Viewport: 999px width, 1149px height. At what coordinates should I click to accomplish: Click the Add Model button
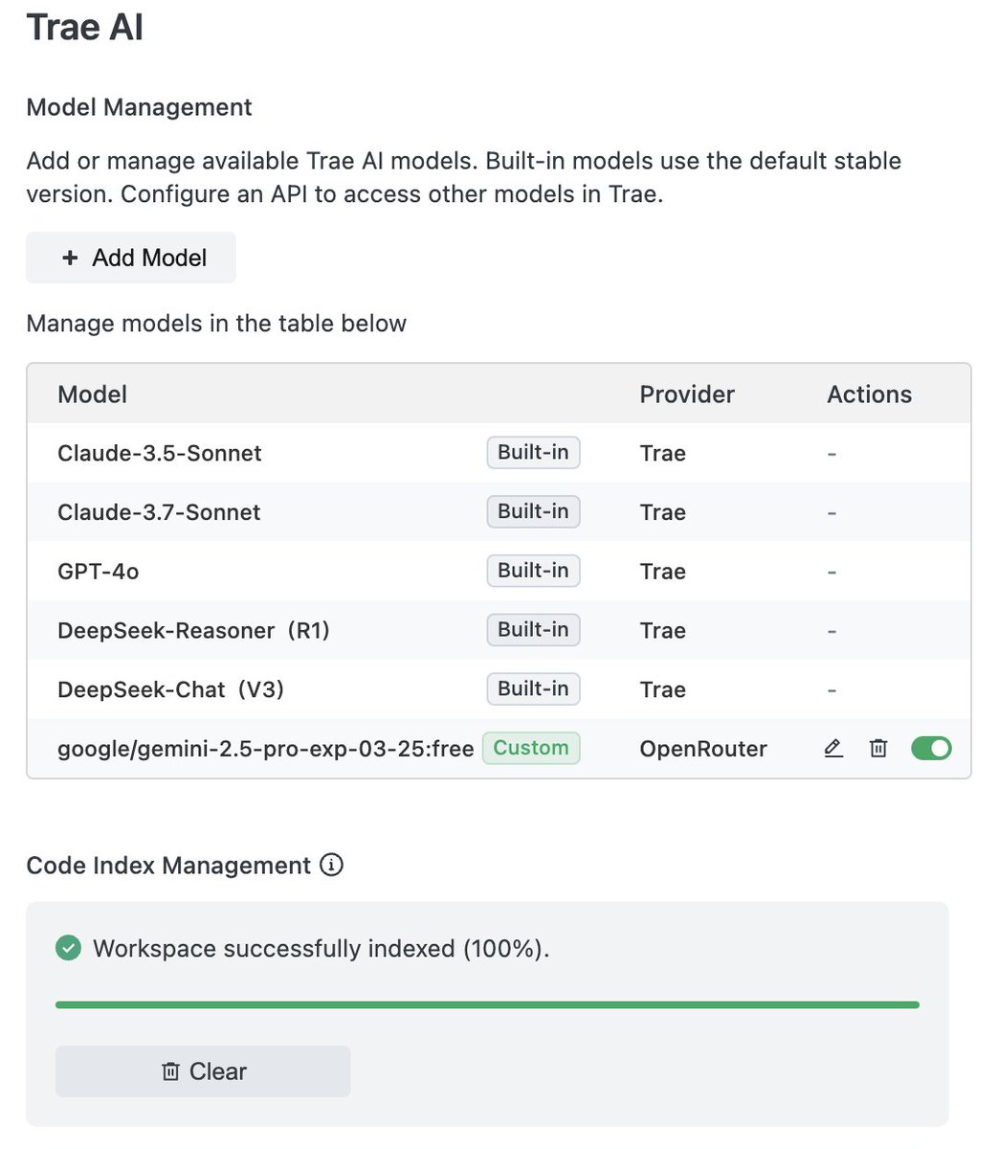tap(131, 258)
